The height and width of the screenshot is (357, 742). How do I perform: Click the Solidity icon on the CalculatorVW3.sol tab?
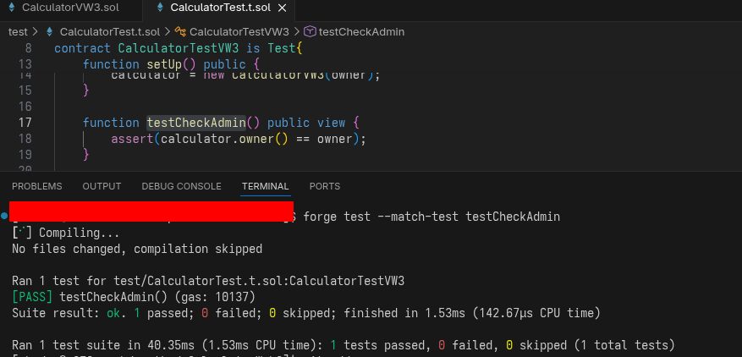[x=12, y=8]
